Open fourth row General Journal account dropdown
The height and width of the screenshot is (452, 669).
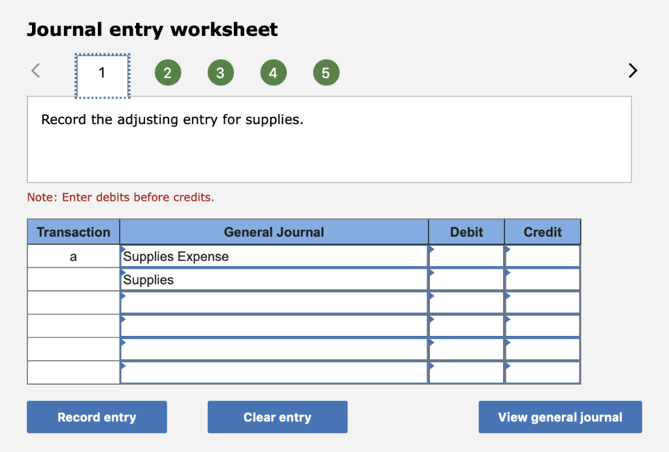[x=274, y=326]
